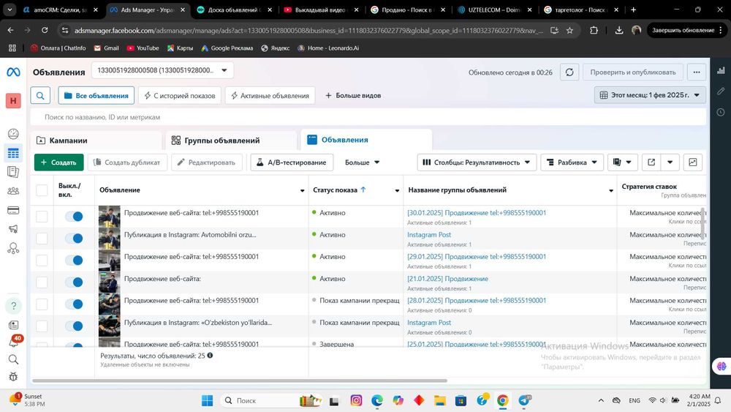Click the ads search input field
The image size is (731, 412).
[368, 117]
